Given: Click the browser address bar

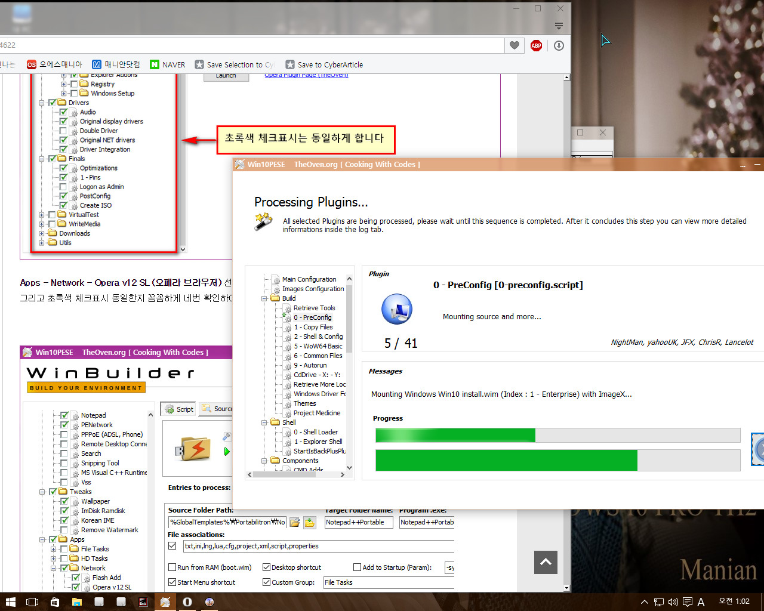Looking at the screenshot, I should click(x=251, y=45).
